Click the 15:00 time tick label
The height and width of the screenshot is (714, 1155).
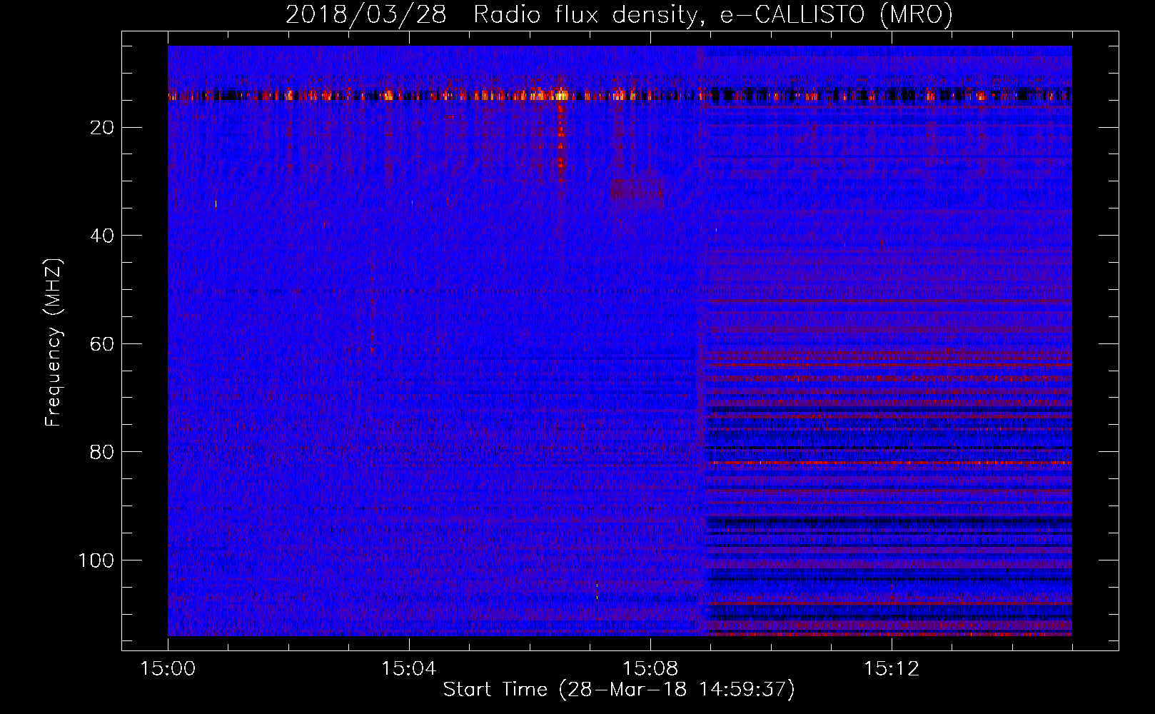(x=168, y=668)
